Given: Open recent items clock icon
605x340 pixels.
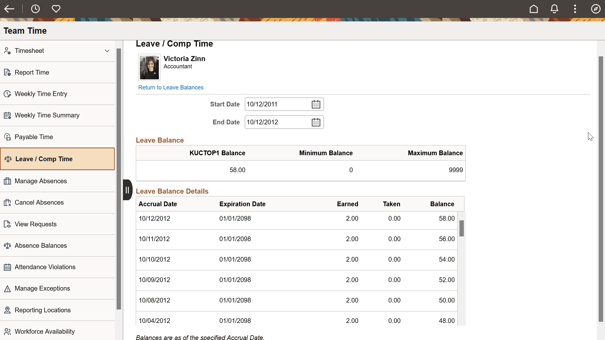Looking at the screenshot, I should (x=35, y=9).
